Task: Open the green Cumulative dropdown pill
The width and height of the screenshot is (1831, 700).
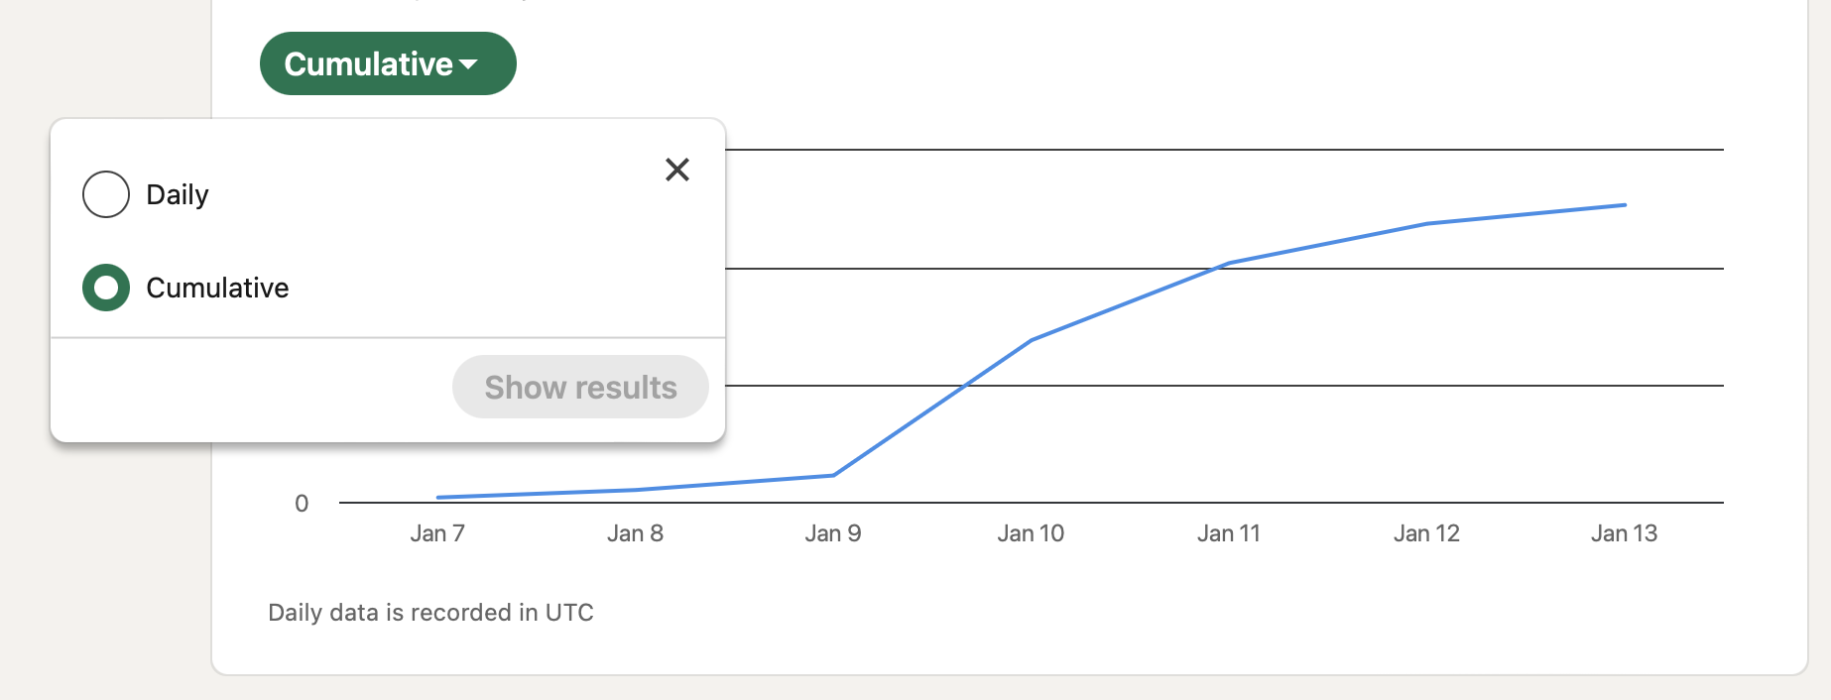Action: tap(387, 63)
